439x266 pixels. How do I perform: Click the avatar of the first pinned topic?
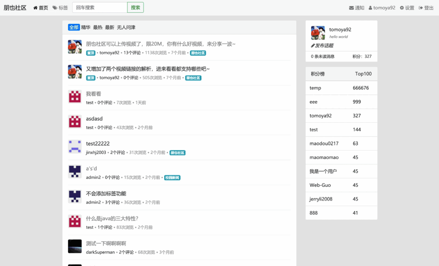pos(75,47)
